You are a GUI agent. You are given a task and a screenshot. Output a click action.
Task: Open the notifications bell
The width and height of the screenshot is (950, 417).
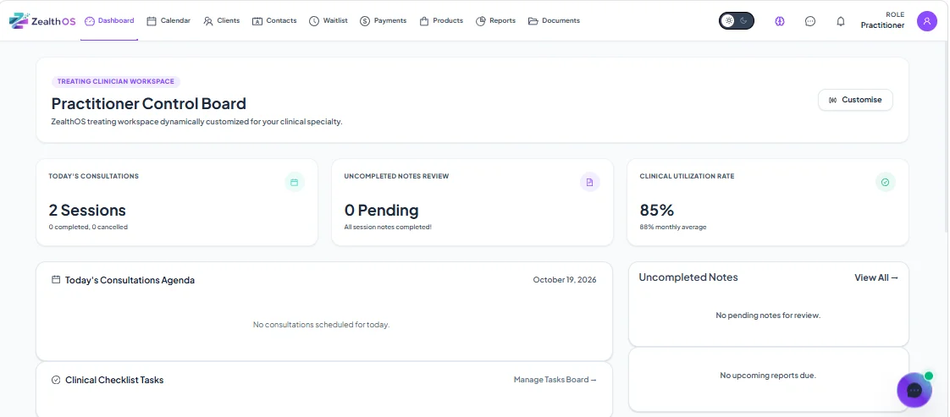tap(840, 21)
